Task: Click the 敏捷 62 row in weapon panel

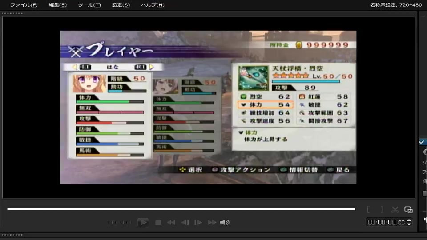Action: click(x=323, y=104)
